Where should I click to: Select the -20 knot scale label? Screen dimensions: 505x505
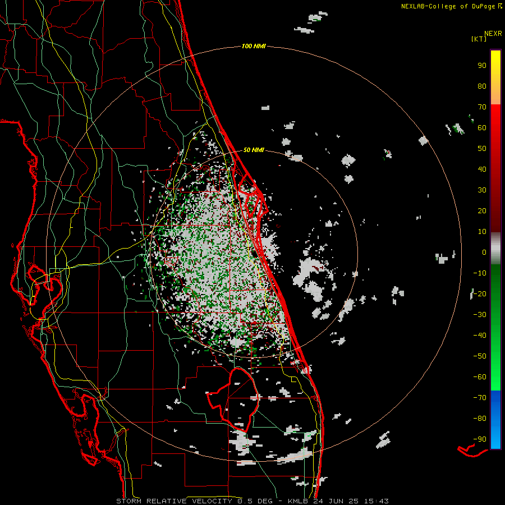click(480, 293)
